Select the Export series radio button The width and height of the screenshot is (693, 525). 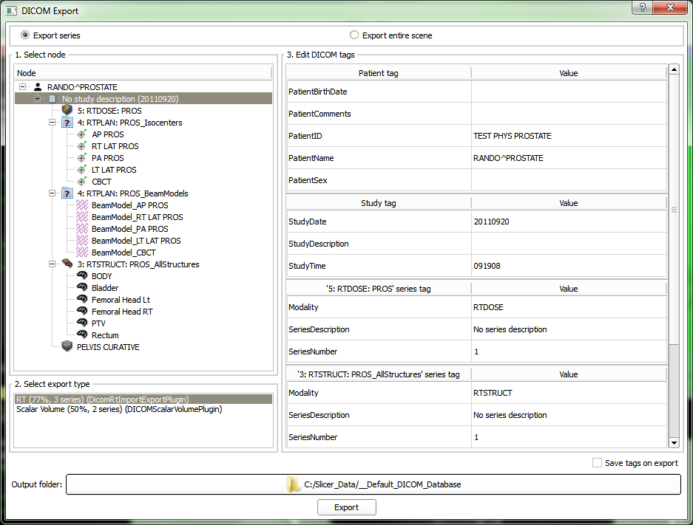(26, 35)
